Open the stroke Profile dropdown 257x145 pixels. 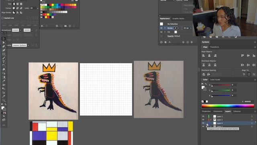(x=28, y=45)
